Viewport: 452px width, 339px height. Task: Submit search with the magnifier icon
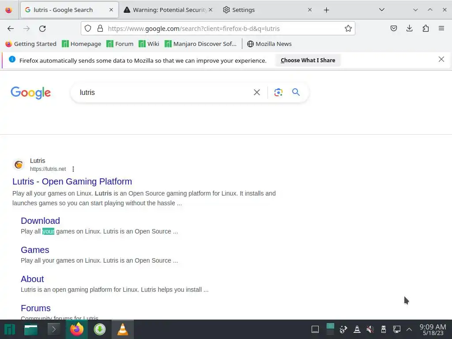click(296, 92)
